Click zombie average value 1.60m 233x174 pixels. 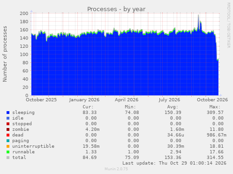pos(177,129)
